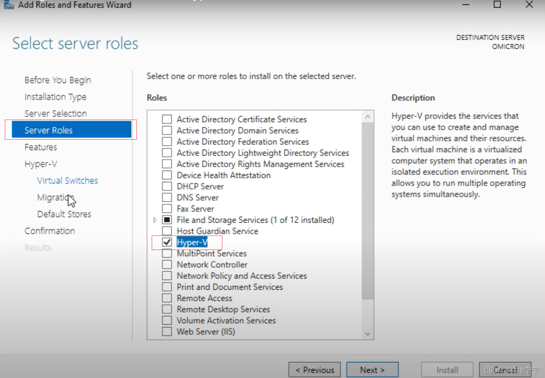Select the Remote Access checkbox
This screenshot has width=545, height=378.
coord(167,298)
